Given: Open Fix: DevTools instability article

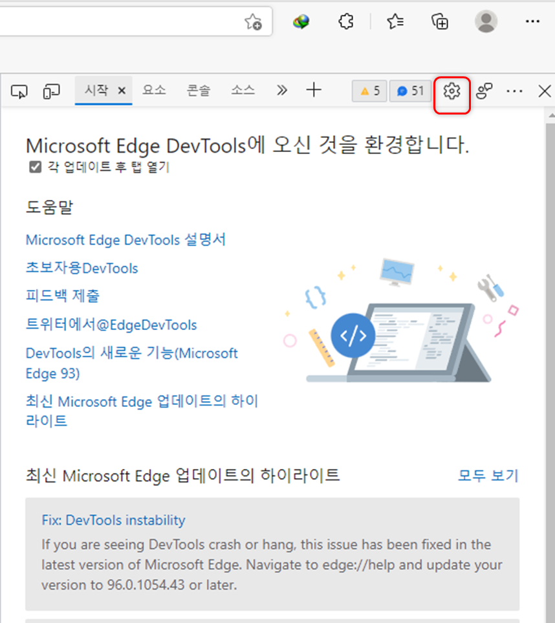Looking at the screenshot, I should coord(114,520).
